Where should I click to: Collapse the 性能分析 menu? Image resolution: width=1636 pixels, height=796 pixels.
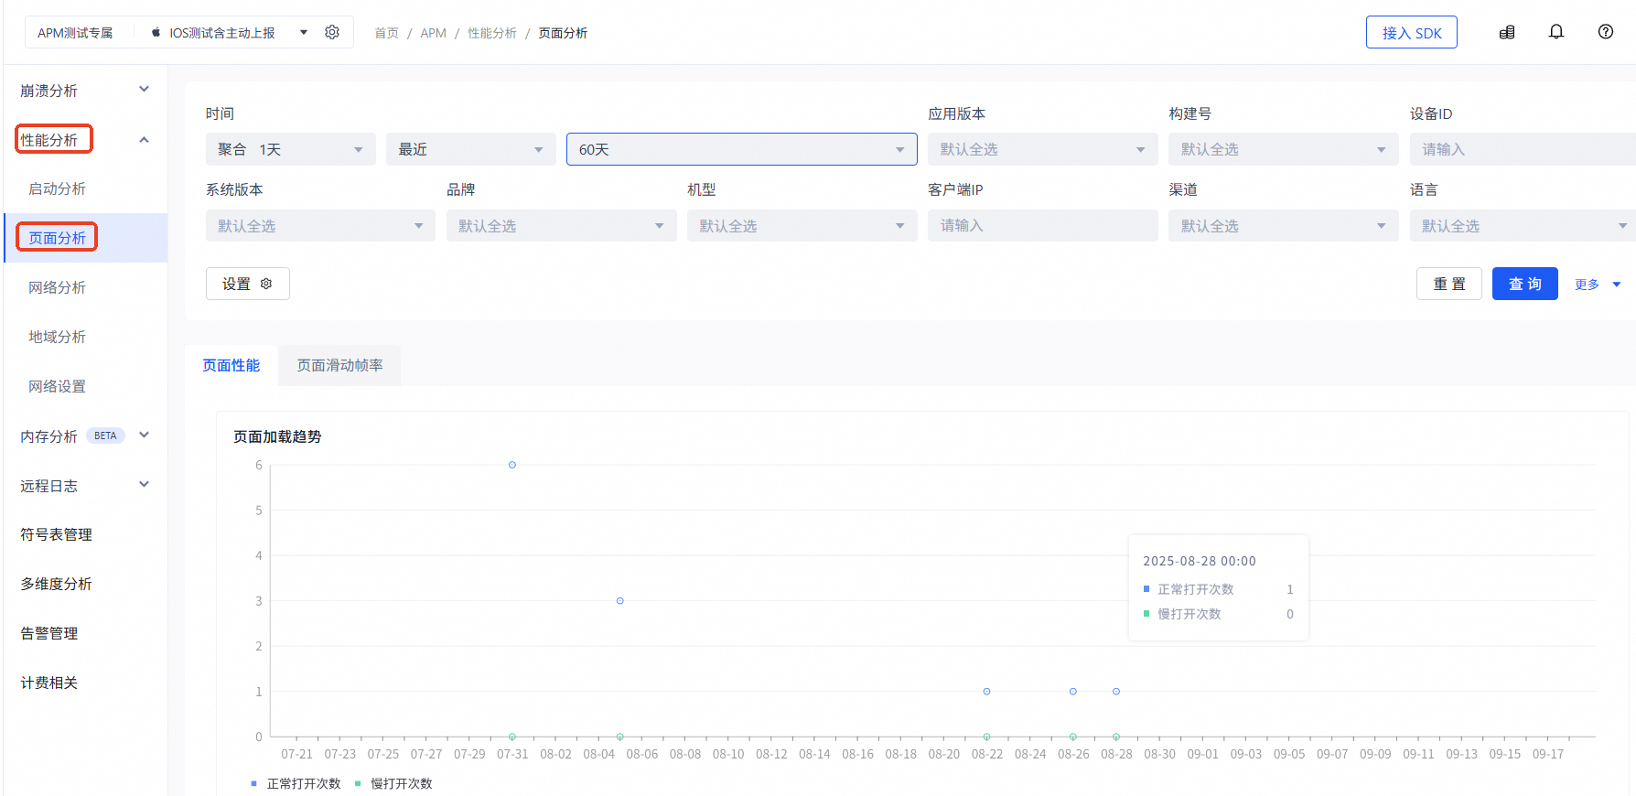click(x=85, y=139)
